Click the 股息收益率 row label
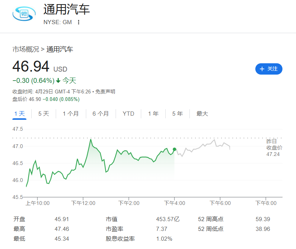This screenshot has height=249, width=296. coord(120,239)
